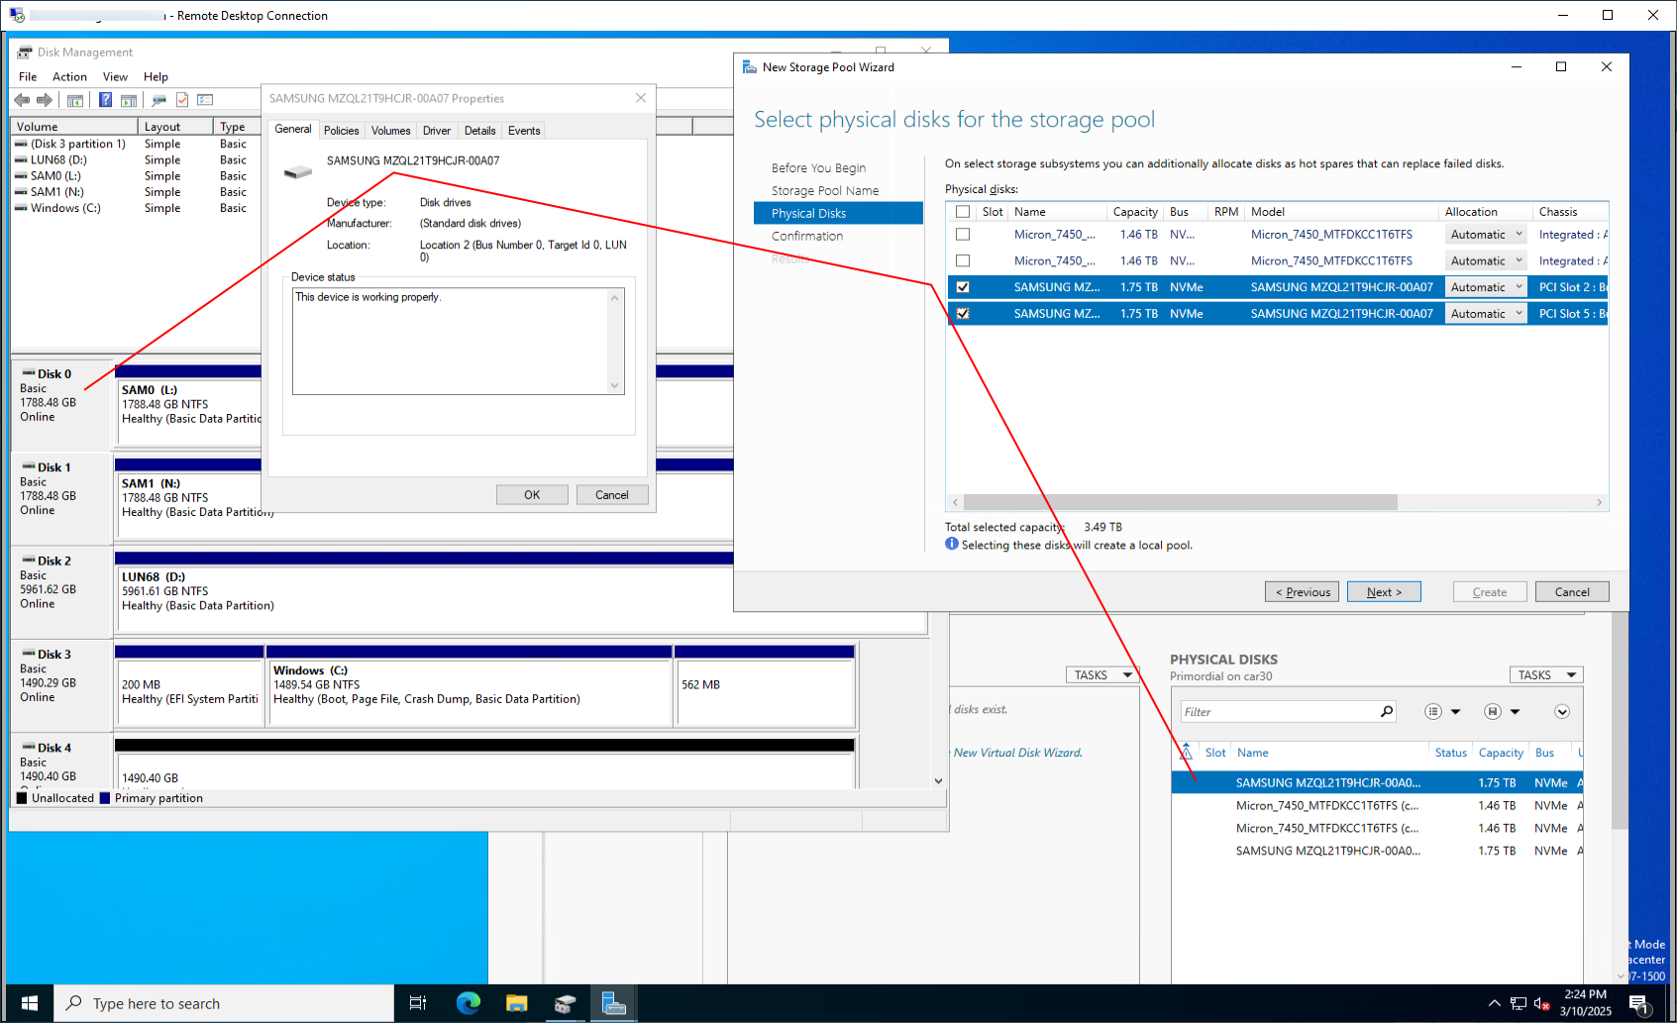Image resolution: width=1677 pixels, height=1023 pixels.
Task: Open the Action menu in Disk Management
Action: (x=69, y=76)
